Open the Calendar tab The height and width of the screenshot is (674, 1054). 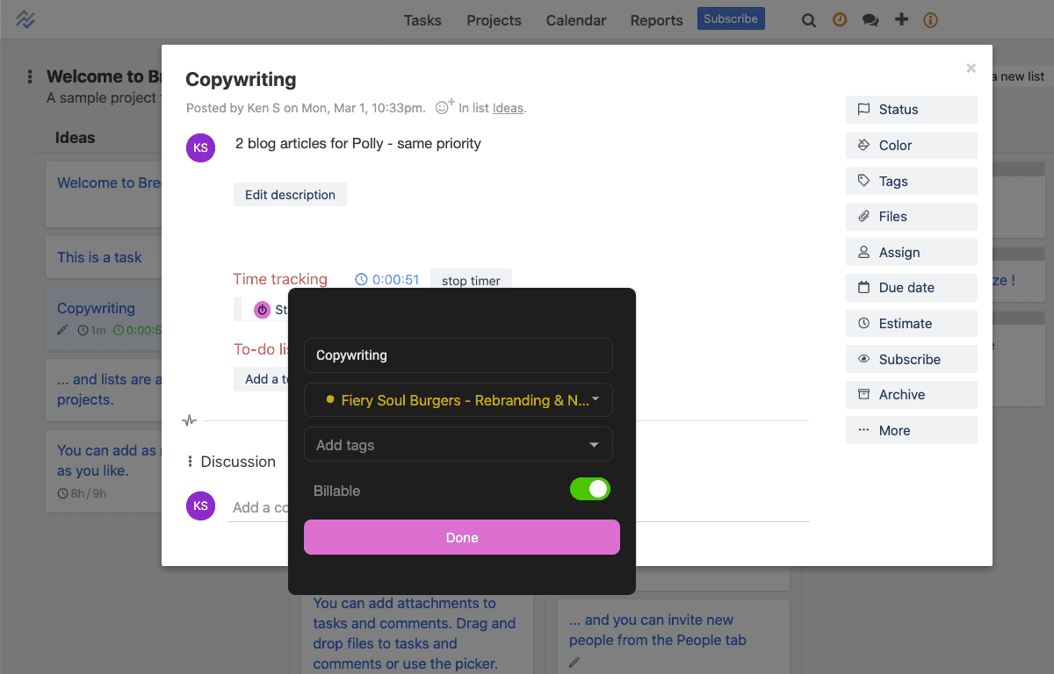pos(575,19)
